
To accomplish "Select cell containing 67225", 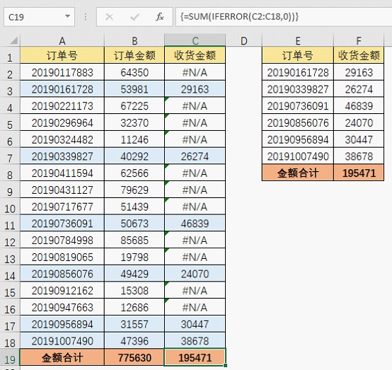I will coord(134,106).
